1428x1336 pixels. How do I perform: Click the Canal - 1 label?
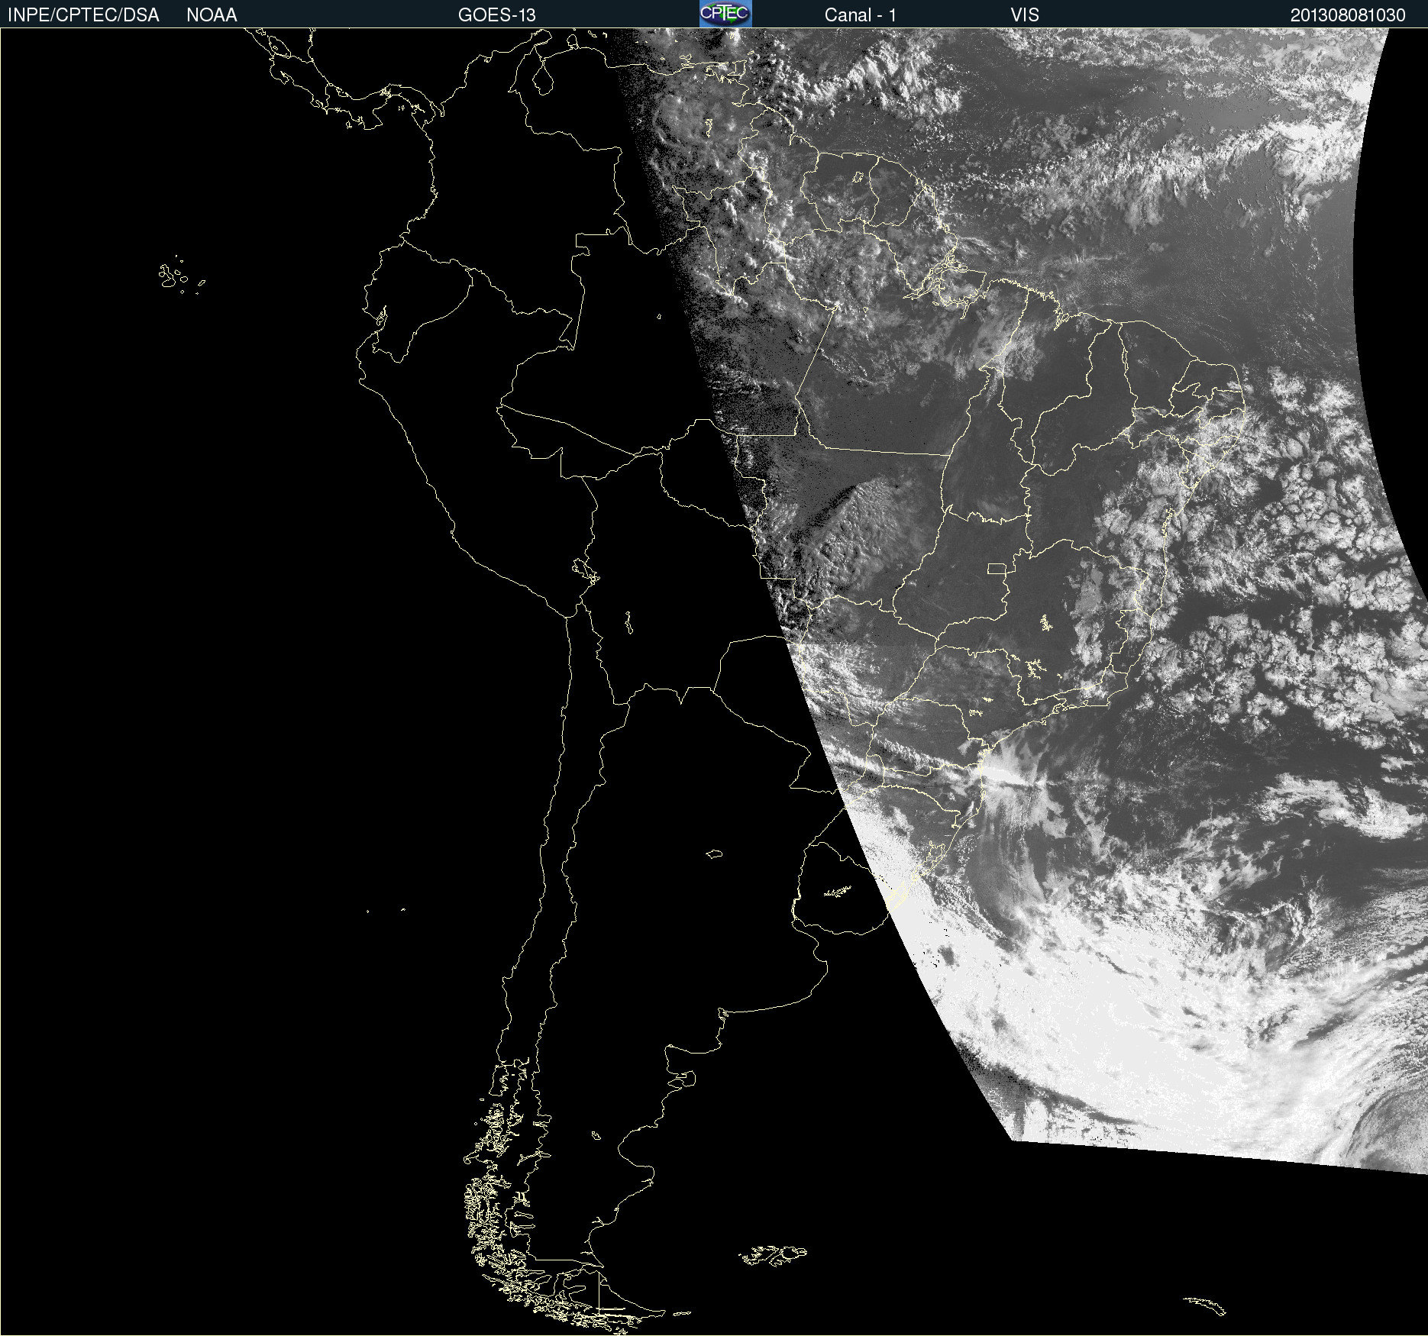coord(861,15)
